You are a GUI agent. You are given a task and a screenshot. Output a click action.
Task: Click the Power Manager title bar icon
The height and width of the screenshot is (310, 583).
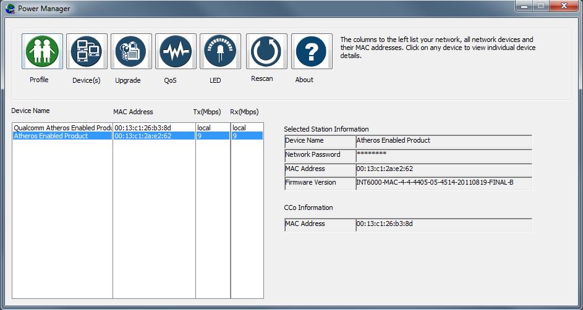point(11,8)
